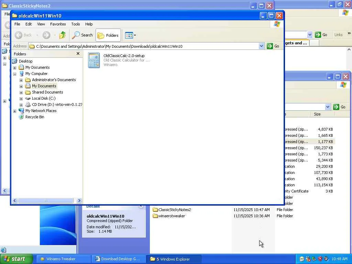Expand My Network Places node
The height and width of the screenshot is (264, 352).
(x=14, y=111)
